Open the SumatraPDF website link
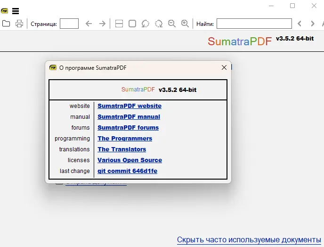The height and width of the screenshot is (247, 324). tap(130, 106)
